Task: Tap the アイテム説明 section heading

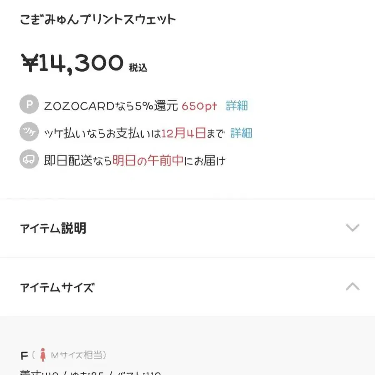Action: [53, 228]
